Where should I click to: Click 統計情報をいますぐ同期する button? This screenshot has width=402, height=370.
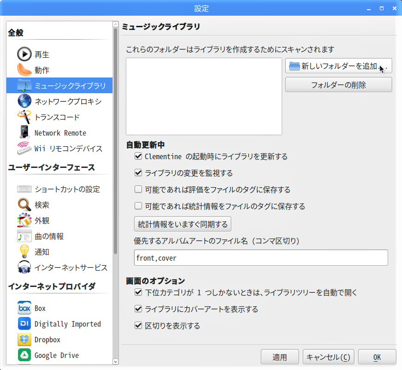[183, 224]
